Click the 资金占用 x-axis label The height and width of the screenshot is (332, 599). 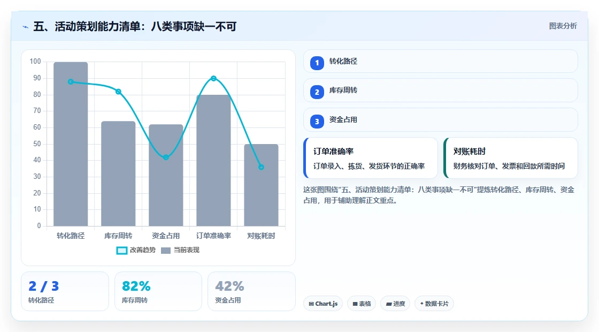166,236
